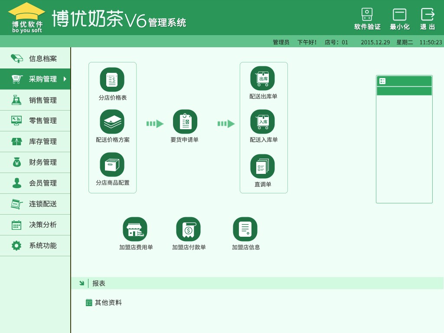Open 加盟店费用单 store icon
This screenshot has width=444, height=333.
(135, 229)
